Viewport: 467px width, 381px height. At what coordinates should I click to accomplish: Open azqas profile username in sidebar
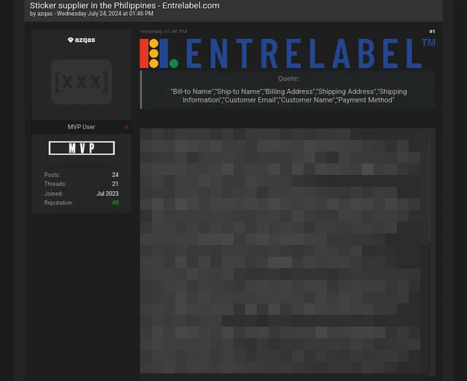[85, 40]
